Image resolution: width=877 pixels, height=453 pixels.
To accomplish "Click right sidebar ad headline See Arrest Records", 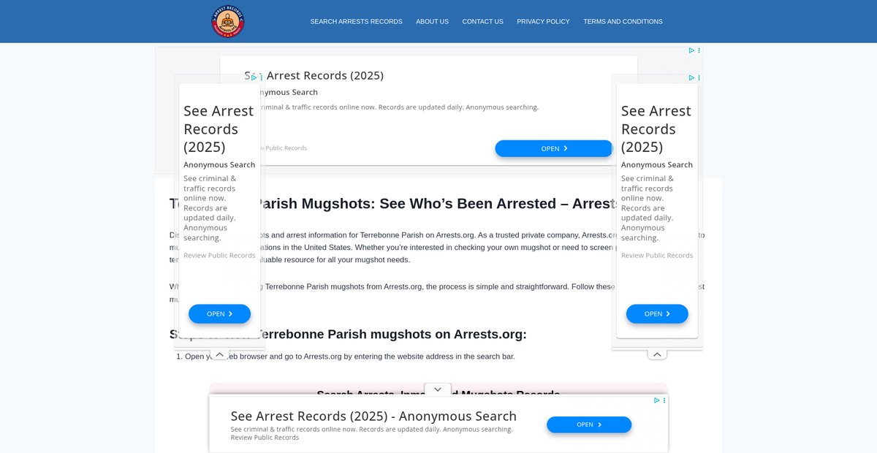I will click(656, 129).
